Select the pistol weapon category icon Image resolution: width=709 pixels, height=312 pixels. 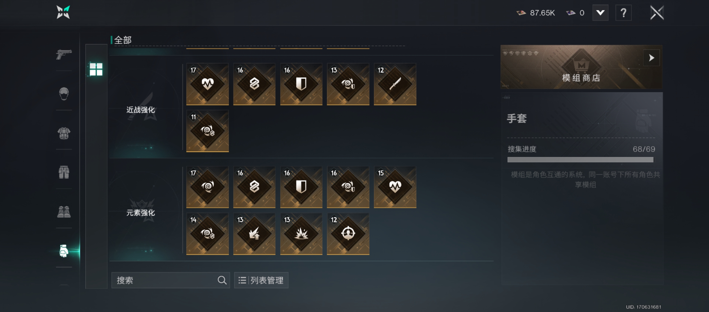point(64,54)
